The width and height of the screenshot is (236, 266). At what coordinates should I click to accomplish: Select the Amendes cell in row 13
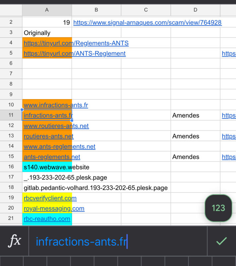pyautogui.click(x=196, y=136)
